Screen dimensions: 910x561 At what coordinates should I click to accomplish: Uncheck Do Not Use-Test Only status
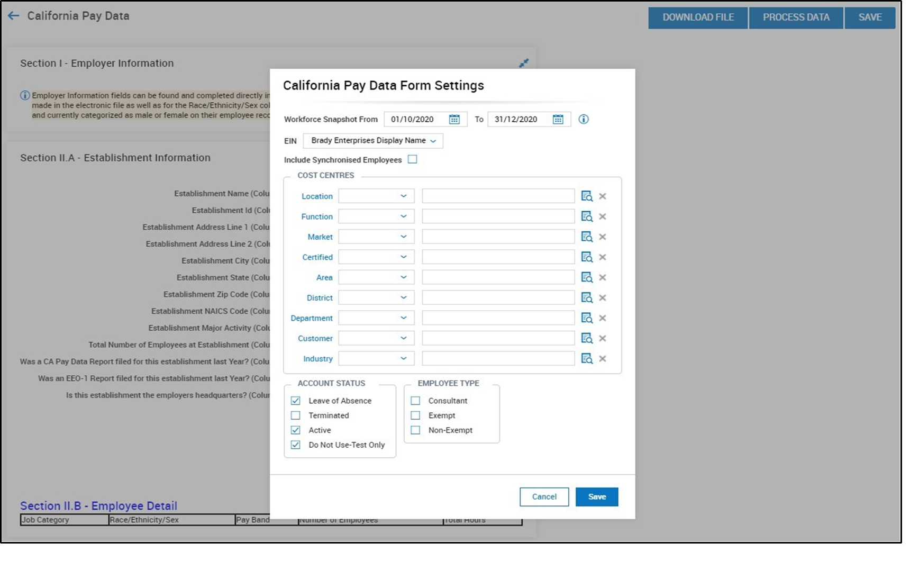(296, 445)
